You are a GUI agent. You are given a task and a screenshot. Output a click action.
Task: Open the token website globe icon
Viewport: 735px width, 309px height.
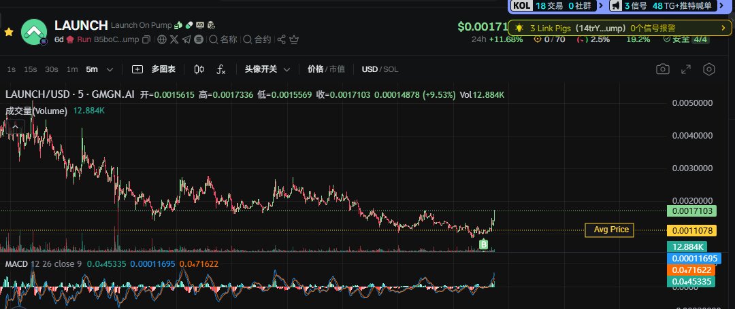(162, 40)
